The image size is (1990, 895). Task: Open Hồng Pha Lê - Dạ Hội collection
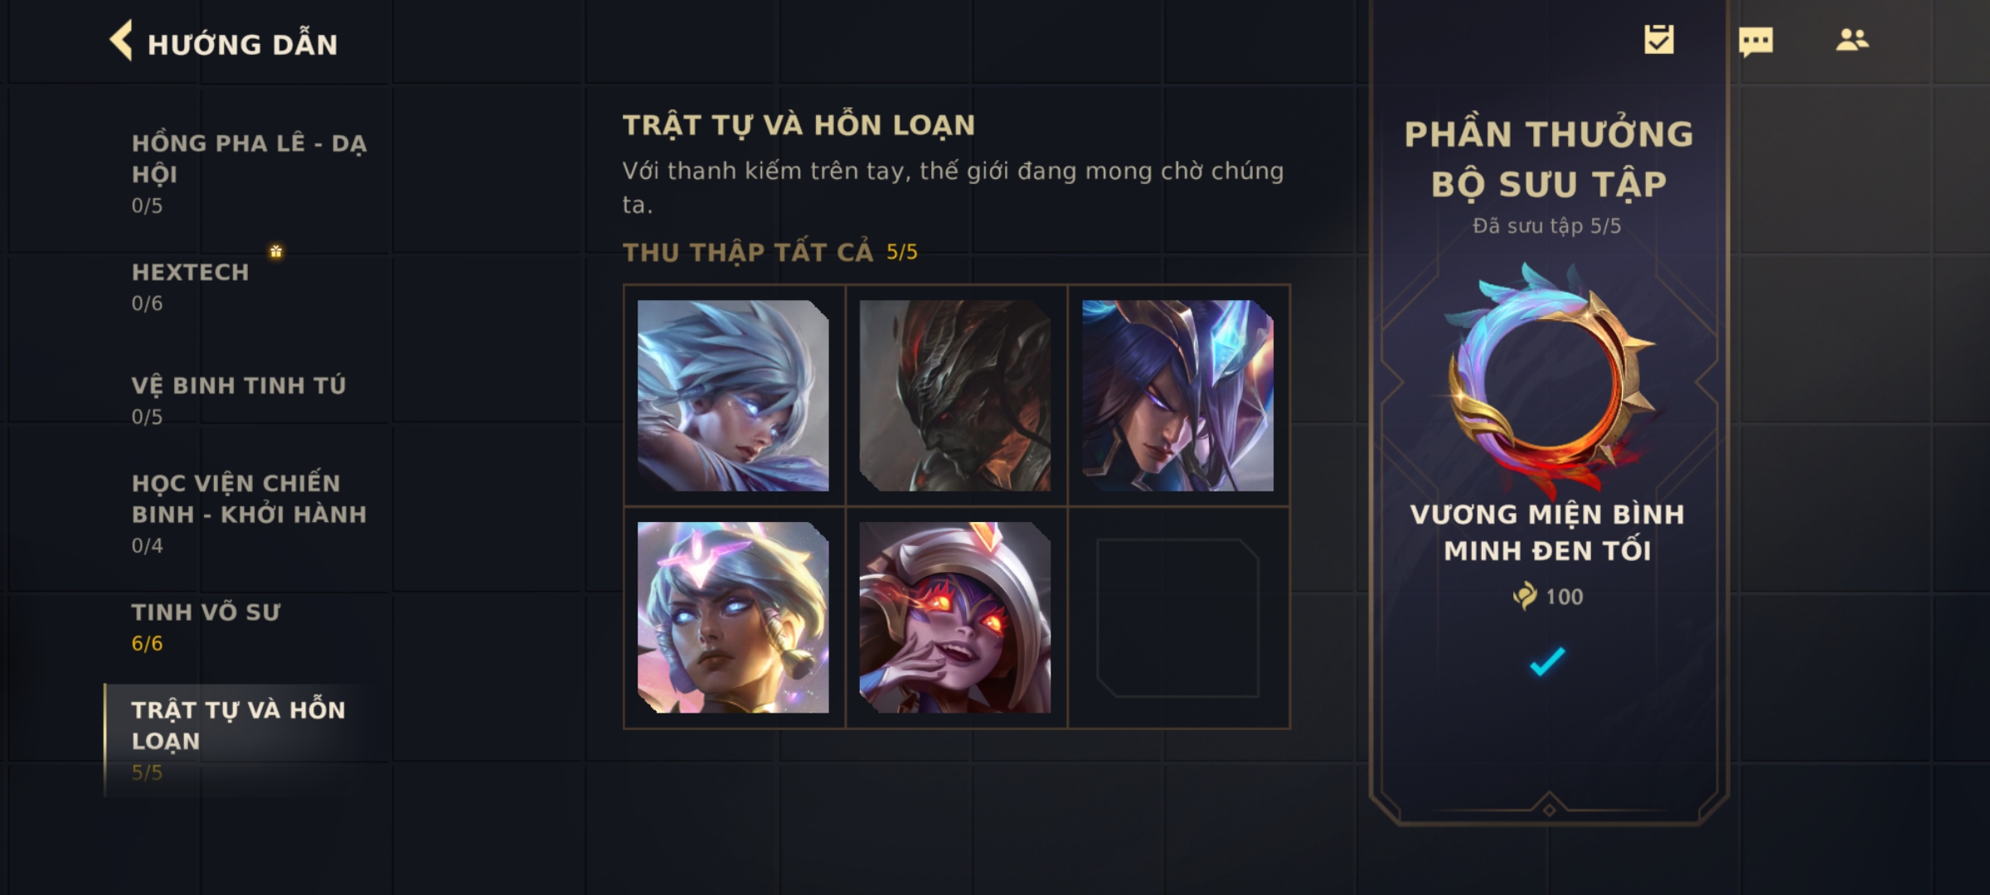click(x=249, y=172)
